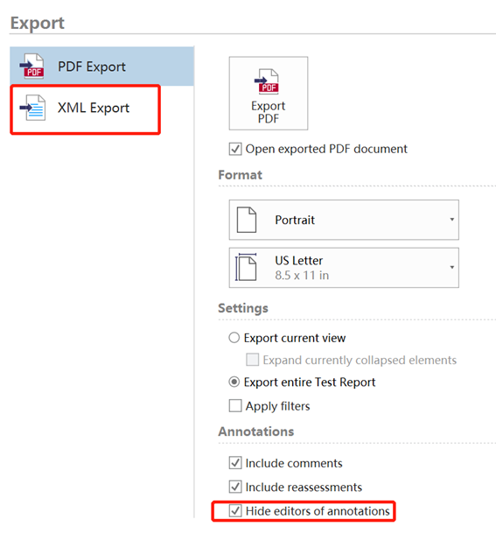Select the PDF Export tab
496x533 pixels.
(102, 67)
